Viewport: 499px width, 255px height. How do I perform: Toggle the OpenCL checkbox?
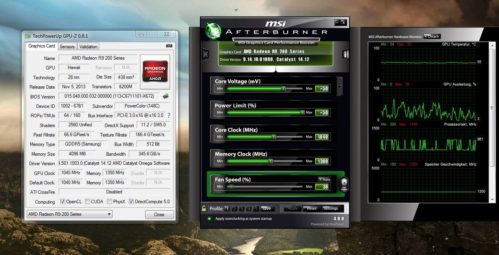click(x=63, y=202)
